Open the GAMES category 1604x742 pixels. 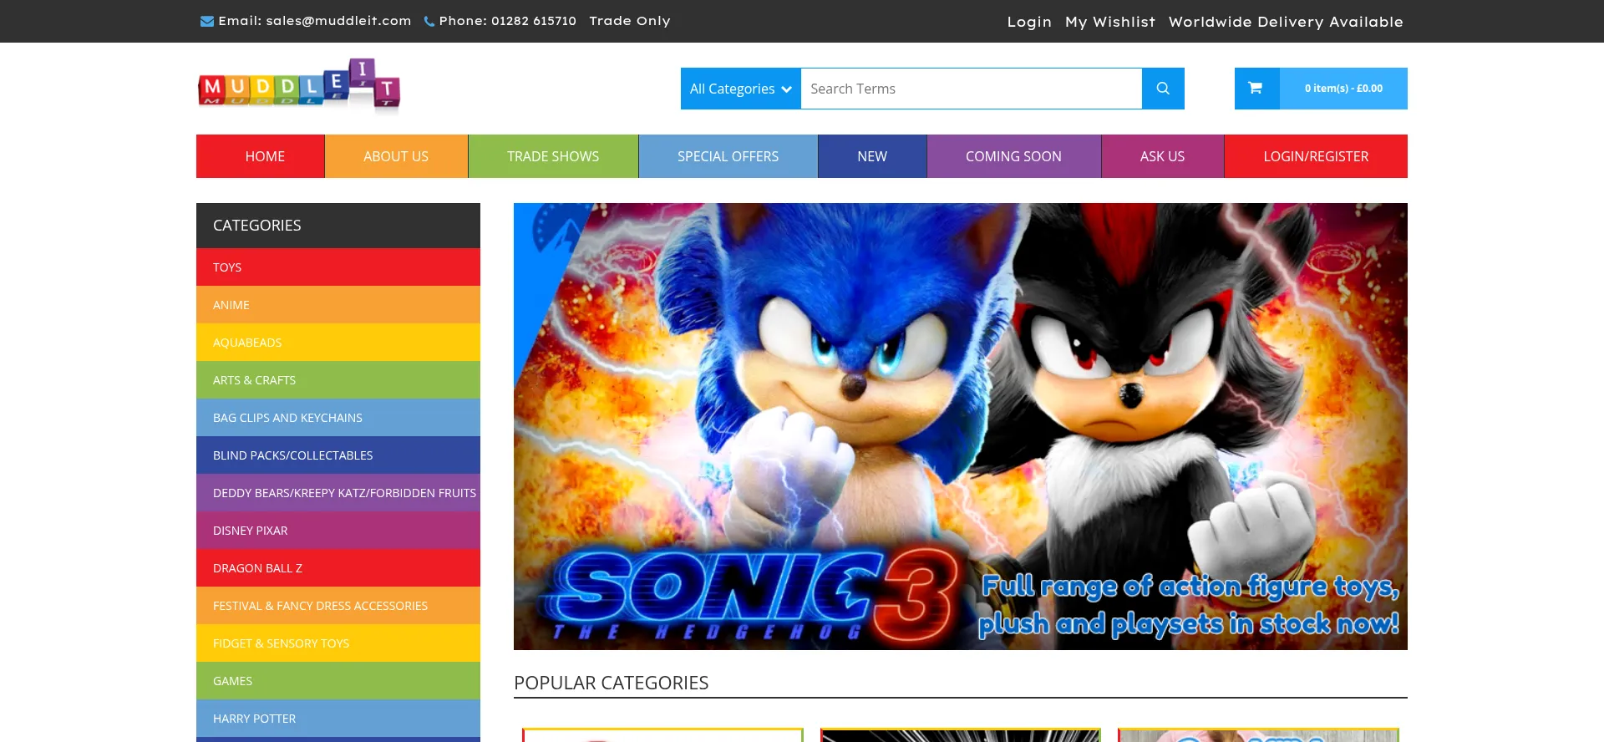[x=338, y=681]
